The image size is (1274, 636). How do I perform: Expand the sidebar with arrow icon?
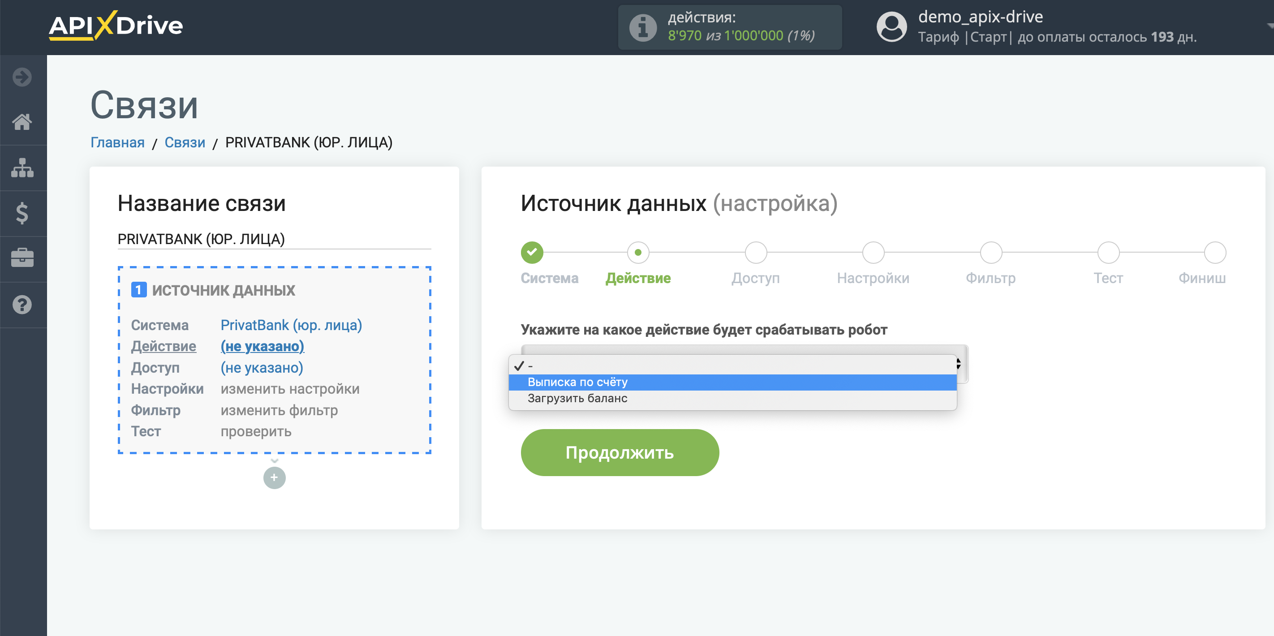(x=22, y=77)
